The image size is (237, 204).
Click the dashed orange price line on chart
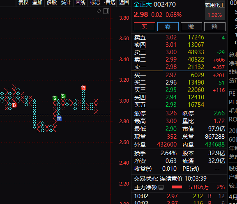tap(55, 115)
